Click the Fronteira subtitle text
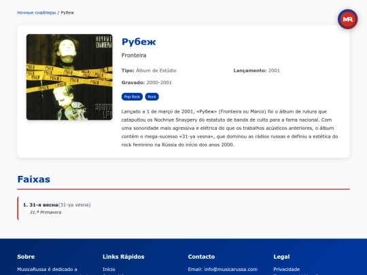The image size is (367, 275). click(x=134, y=56)
